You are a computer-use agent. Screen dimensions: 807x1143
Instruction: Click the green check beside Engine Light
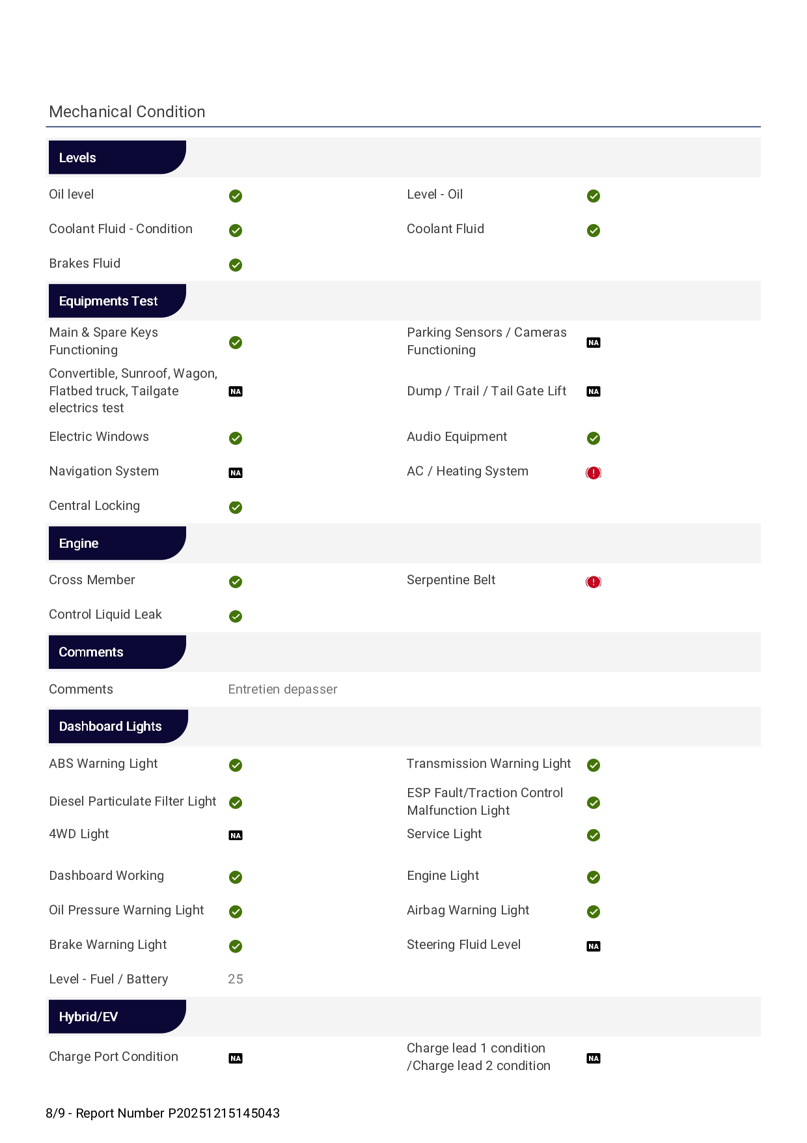coord(593,877)
